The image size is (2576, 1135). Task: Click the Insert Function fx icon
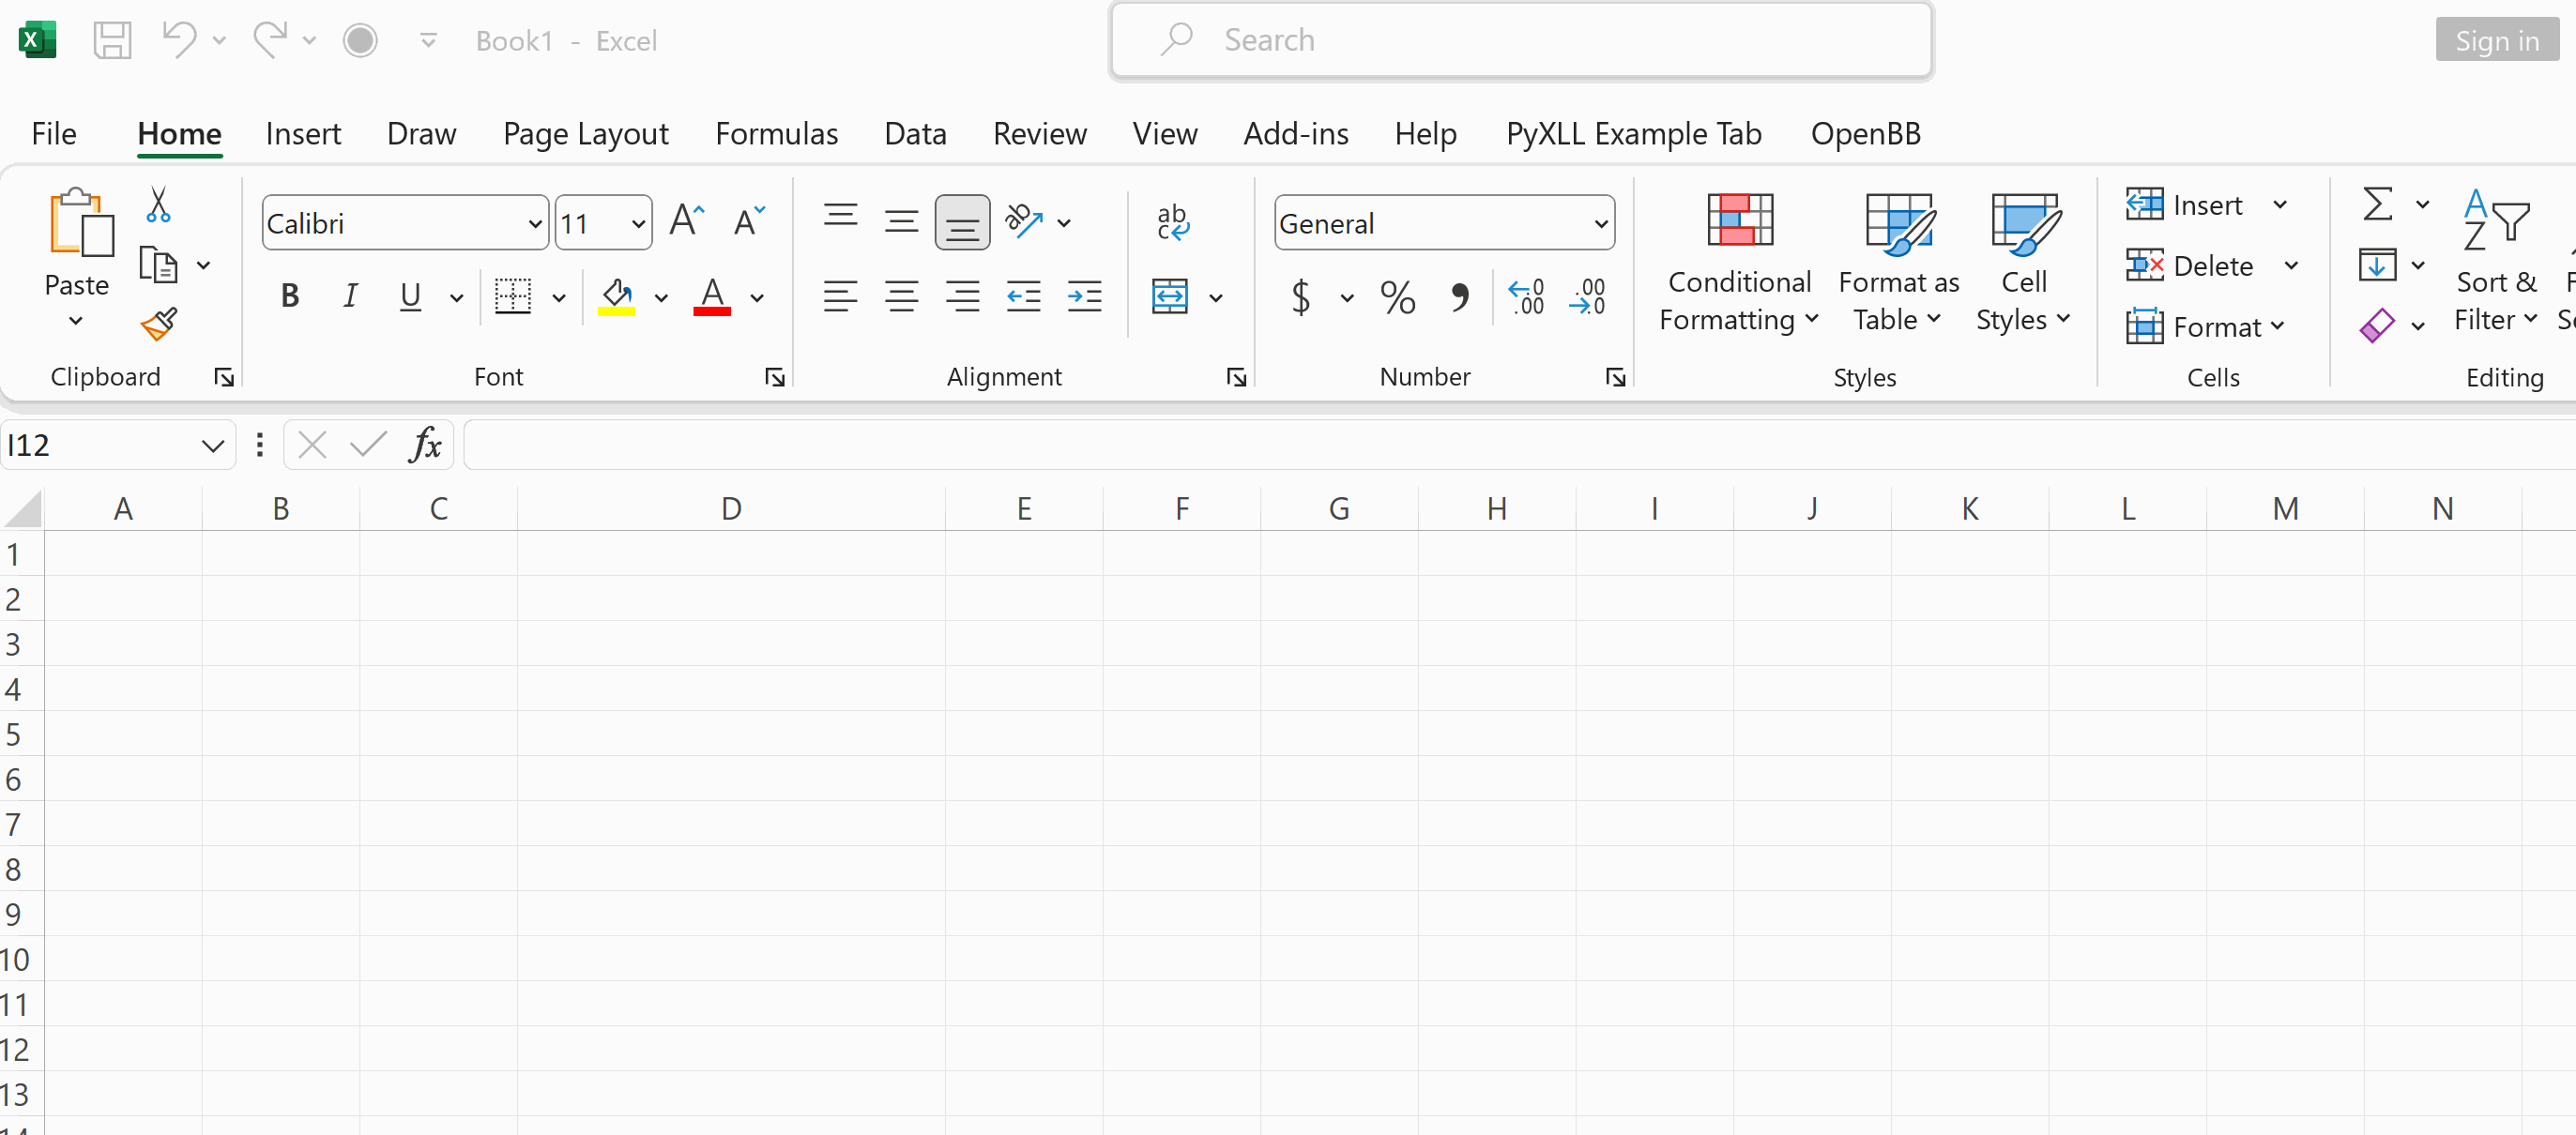click(x=425, y=445)
